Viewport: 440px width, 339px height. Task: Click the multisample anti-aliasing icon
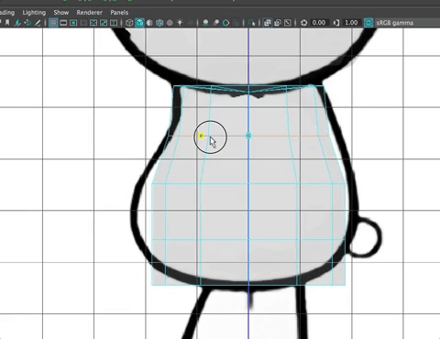point(226,23)
